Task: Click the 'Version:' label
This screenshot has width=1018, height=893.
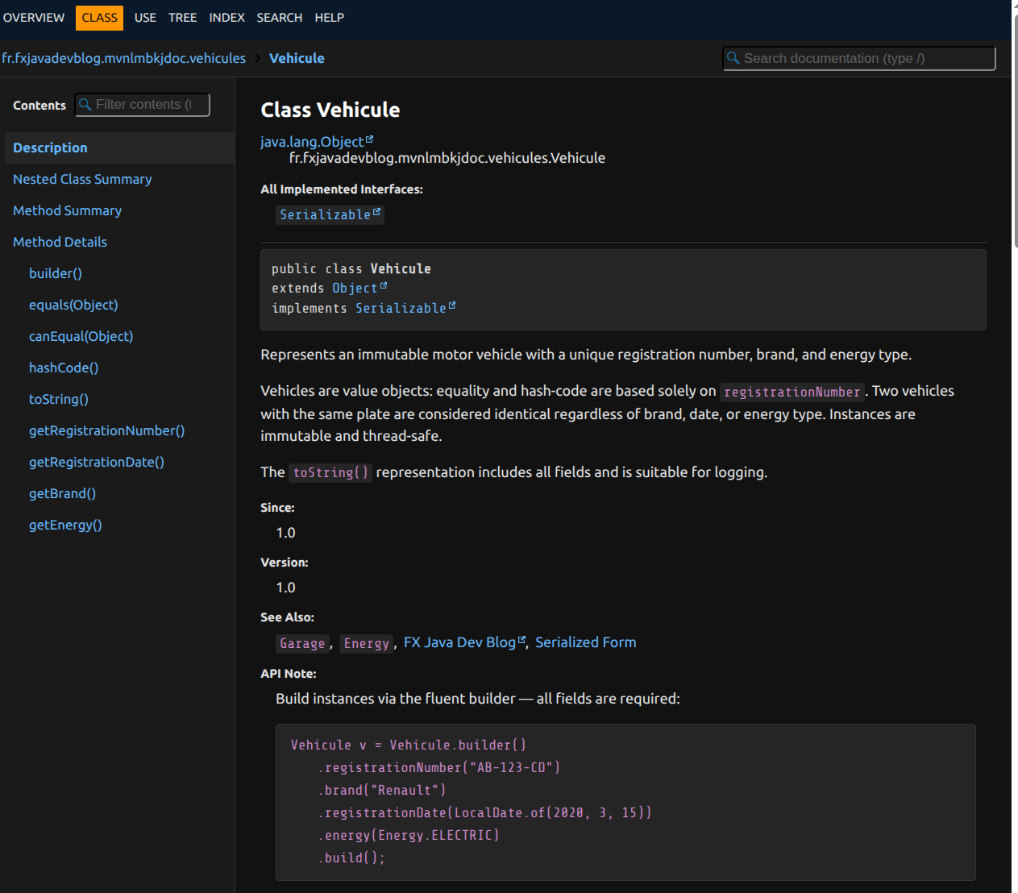Action: coord(285,563)
